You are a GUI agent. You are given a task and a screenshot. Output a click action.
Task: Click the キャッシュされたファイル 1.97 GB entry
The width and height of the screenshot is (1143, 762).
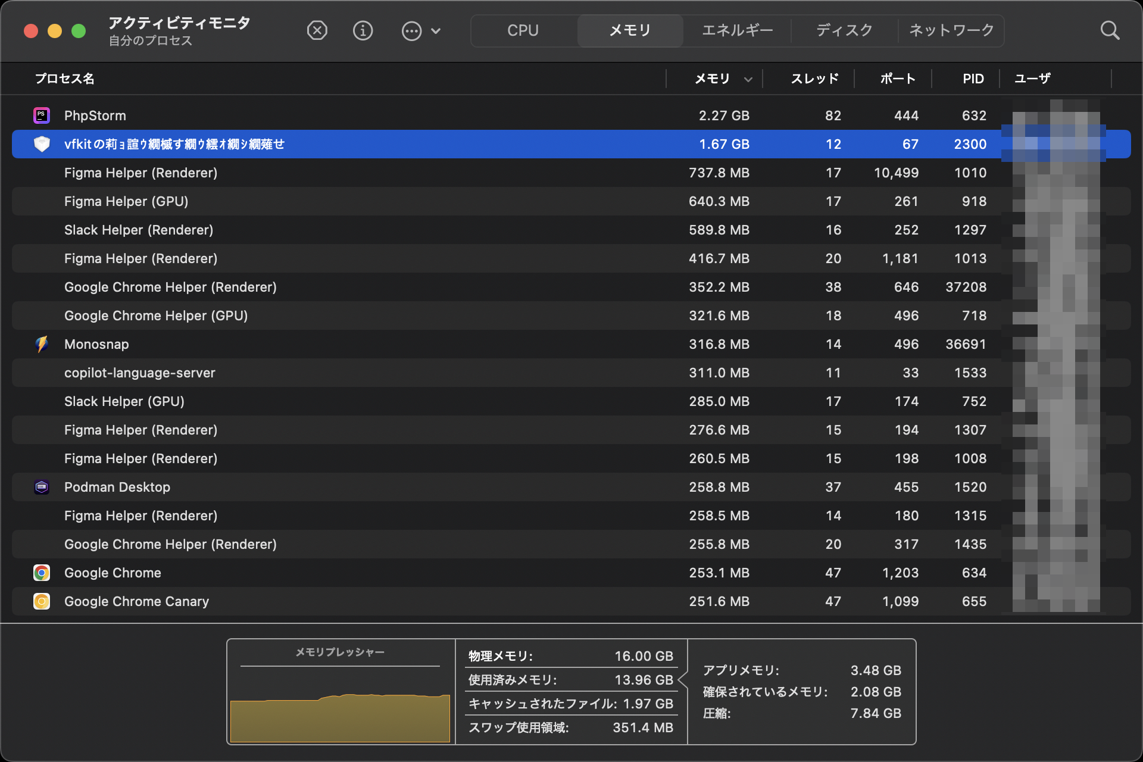570,704
